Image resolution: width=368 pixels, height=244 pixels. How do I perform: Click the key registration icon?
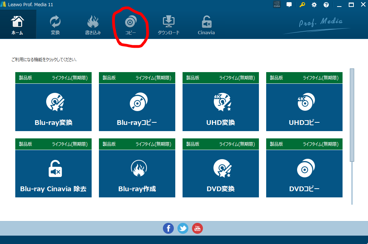point(302,5)
